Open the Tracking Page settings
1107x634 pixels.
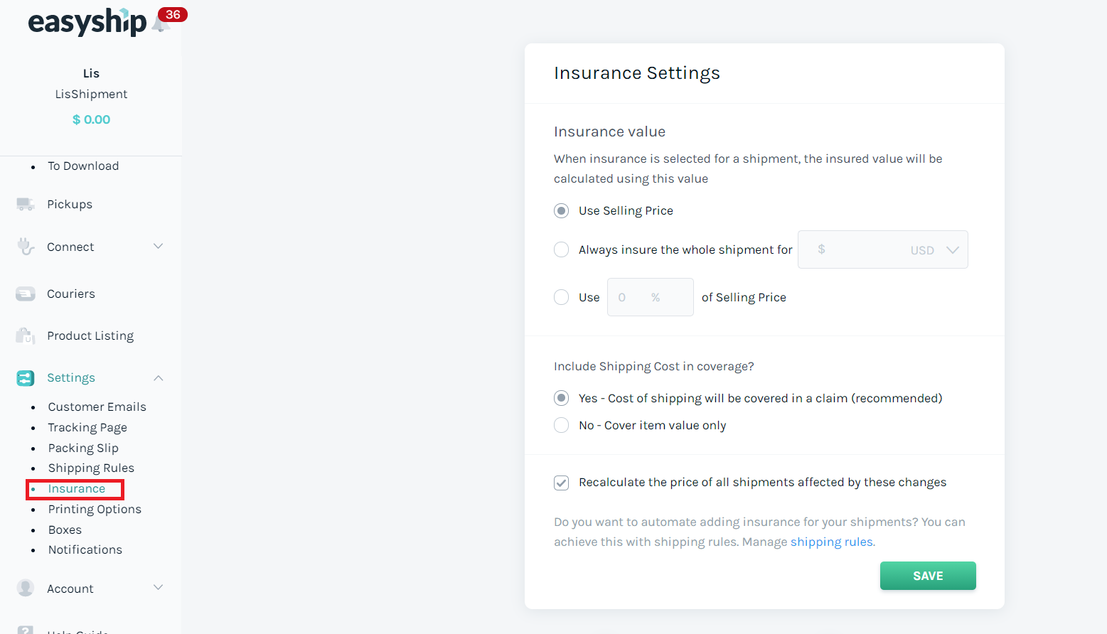click(87, 427)
